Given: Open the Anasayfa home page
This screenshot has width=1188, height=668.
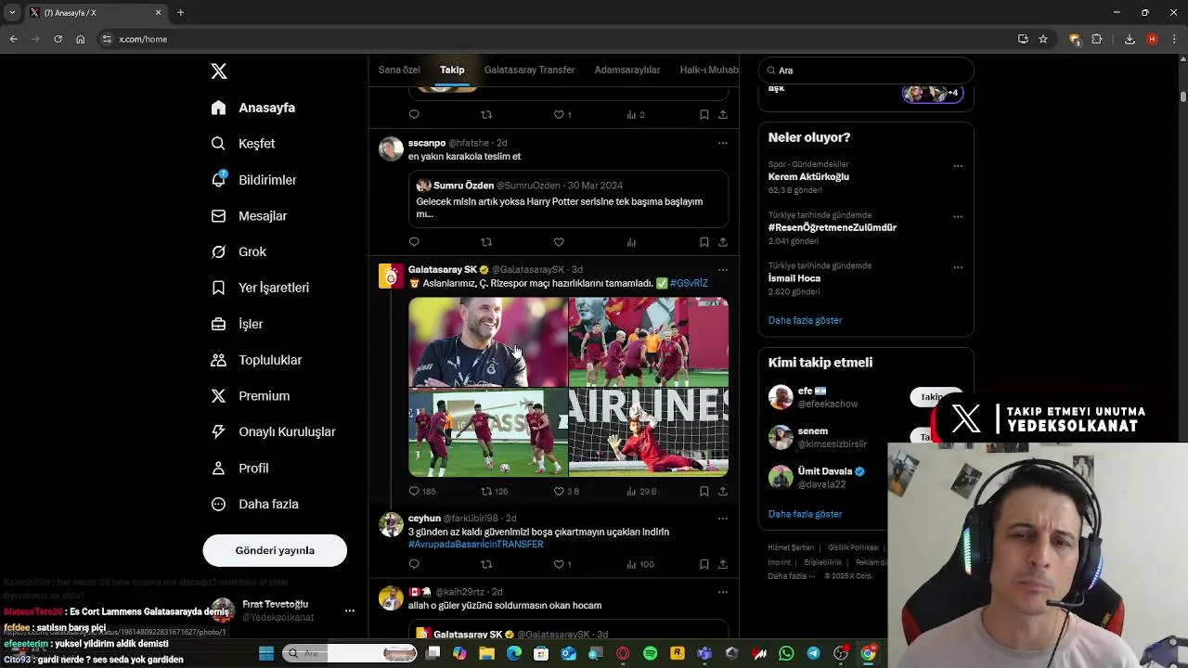Looking at the screenshot, I should 253,108.
